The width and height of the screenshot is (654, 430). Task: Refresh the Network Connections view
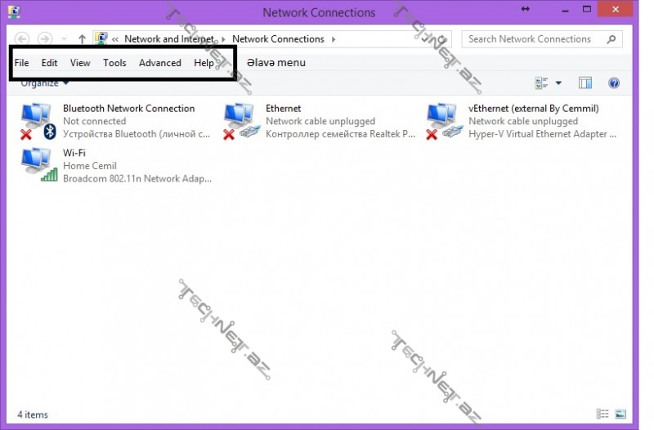(x=441, y=39)
